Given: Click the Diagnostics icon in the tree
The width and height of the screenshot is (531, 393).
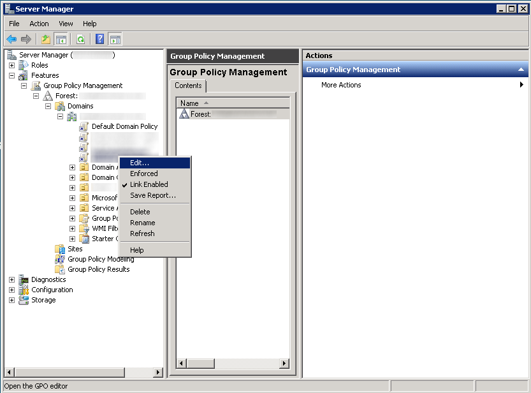Looking at the screenshot, I should (x=24, y=279).
